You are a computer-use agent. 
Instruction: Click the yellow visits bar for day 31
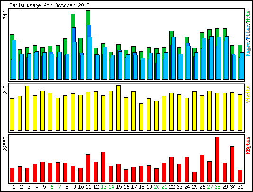coord(240,112)
